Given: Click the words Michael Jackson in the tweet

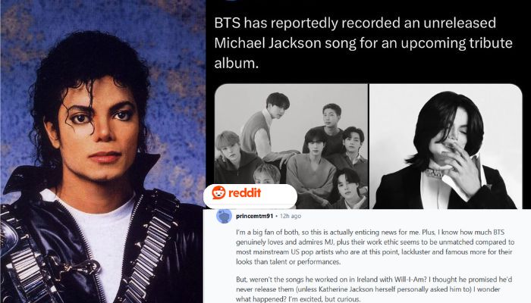Looking at the screenshot, I should click(x=268, y=43).
